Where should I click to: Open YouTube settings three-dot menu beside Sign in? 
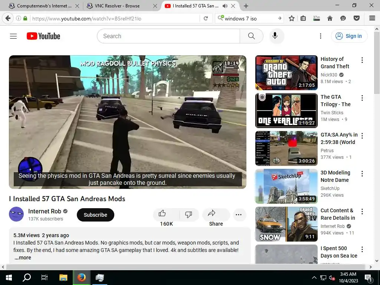(x=320, y=36)
